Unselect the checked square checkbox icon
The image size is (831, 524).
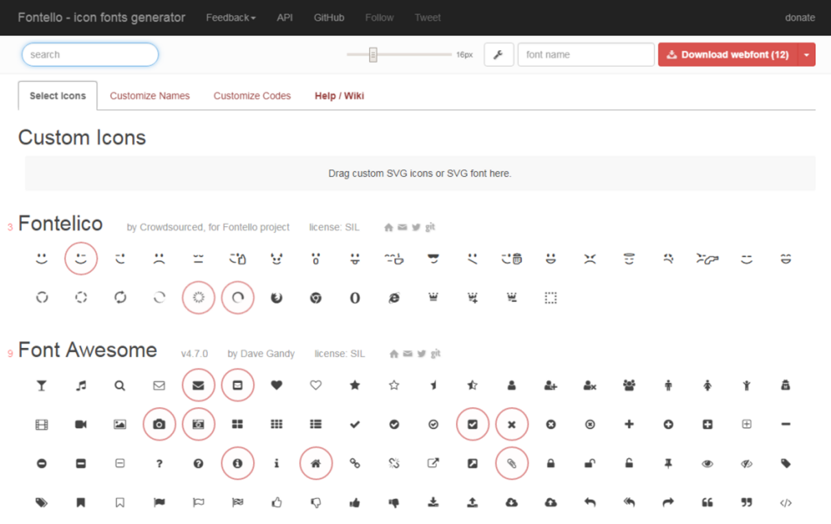coord(473,425)
